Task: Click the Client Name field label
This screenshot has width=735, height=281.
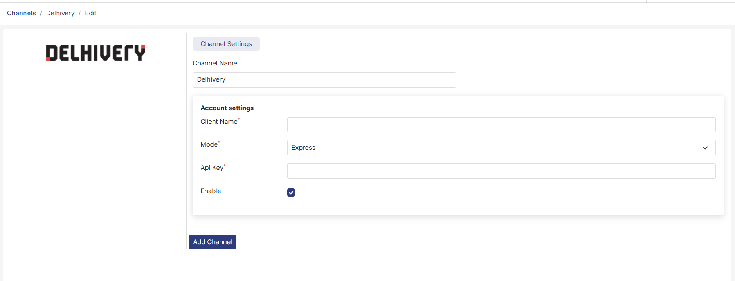Action: [219, 122]
